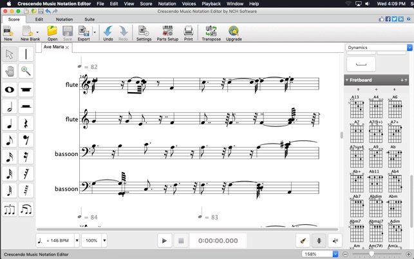Switch to the Edit ribbon tab

pyautogui.click(x=39, y=19)
